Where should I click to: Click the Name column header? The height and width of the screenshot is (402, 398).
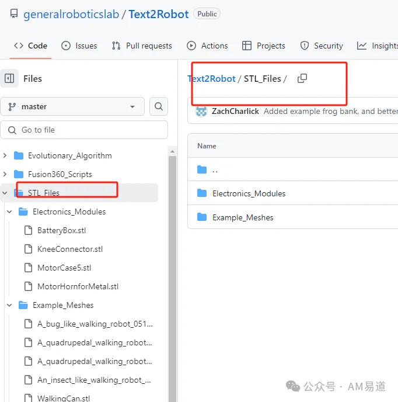(x=207, y=146)
